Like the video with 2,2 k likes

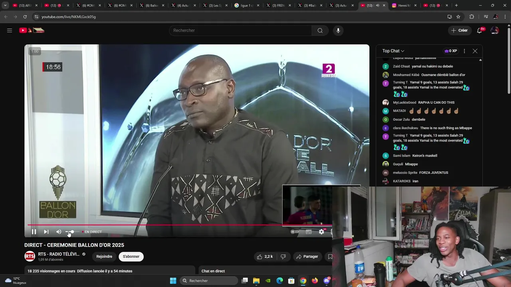pos(265,257)
